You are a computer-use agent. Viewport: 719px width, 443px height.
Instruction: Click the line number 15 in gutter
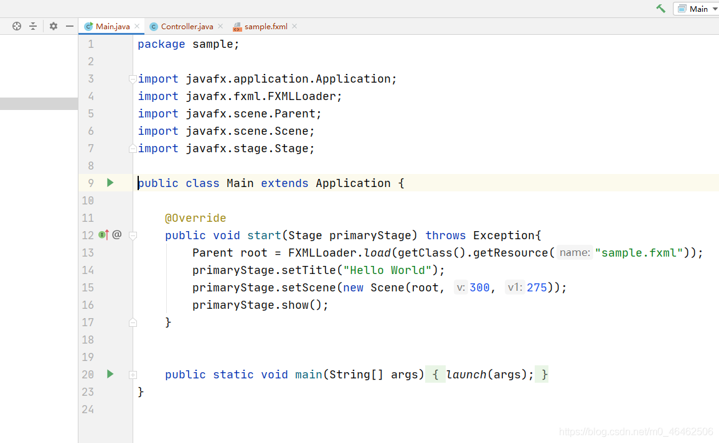point(88,288)
